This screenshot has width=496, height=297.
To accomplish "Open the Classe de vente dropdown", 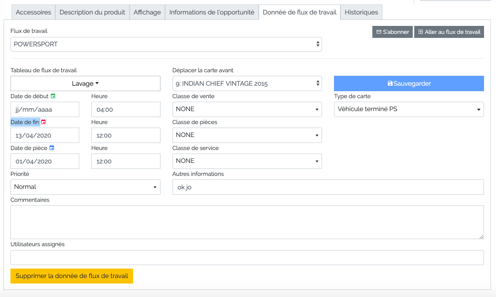I will (247, 109).
